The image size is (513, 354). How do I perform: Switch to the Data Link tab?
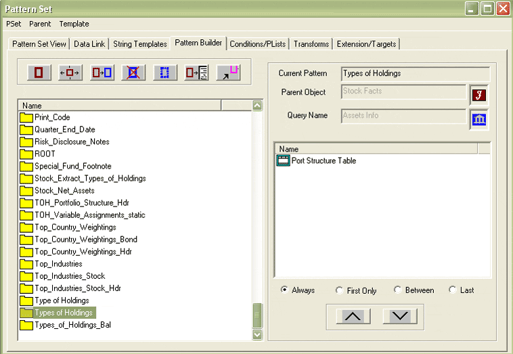click(89, 44)
